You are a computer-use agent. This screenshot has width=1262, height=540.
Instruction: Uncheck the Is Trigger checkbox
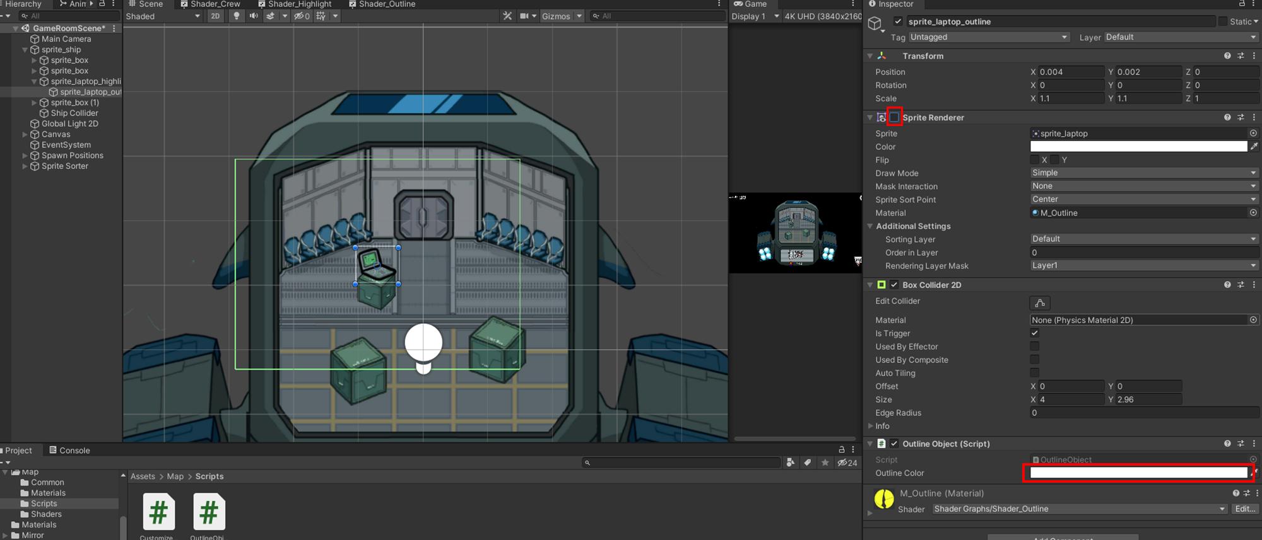point(1034,333)
